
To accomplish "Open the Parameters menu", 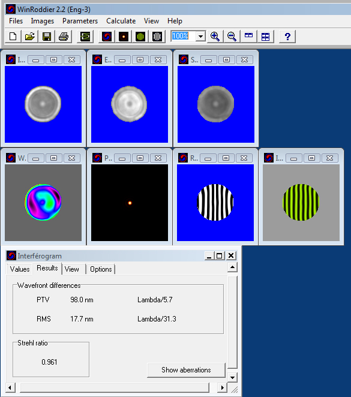I will [80, 21].
